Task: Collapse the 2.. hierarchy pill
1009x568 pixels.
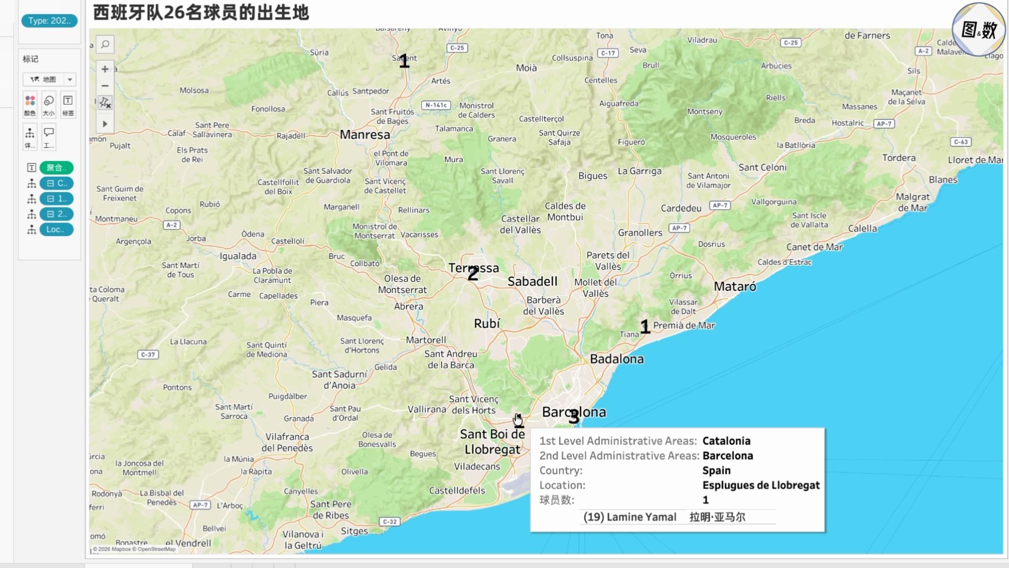Action: click(x=56, y=214)
